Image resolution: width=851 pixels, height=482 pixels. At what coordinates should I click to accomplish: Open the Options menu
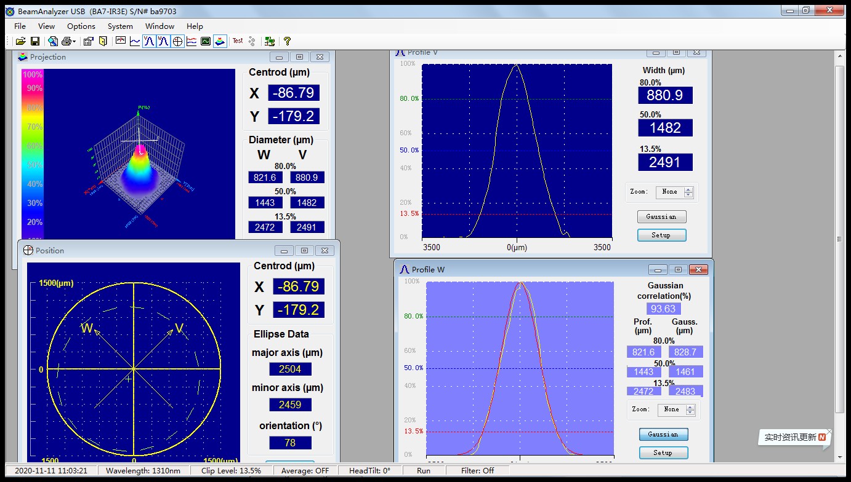coord(81,26)
